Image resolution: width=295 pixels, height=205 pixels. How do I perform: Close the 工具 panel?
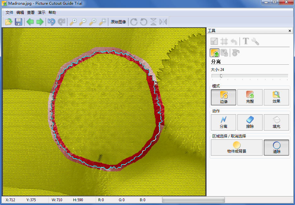290,31
